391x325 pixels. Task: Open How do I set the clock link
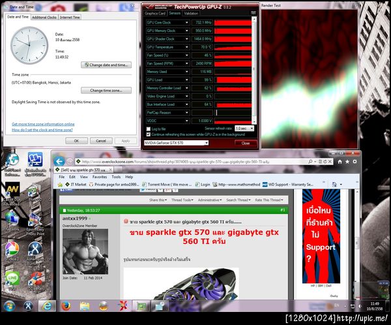tap(42, 130)
